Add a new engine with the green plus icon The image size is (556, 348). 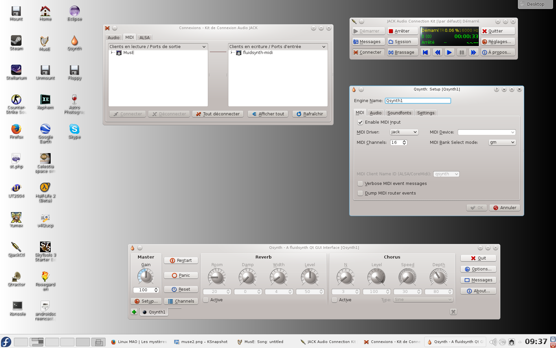(x=134, y=312)
